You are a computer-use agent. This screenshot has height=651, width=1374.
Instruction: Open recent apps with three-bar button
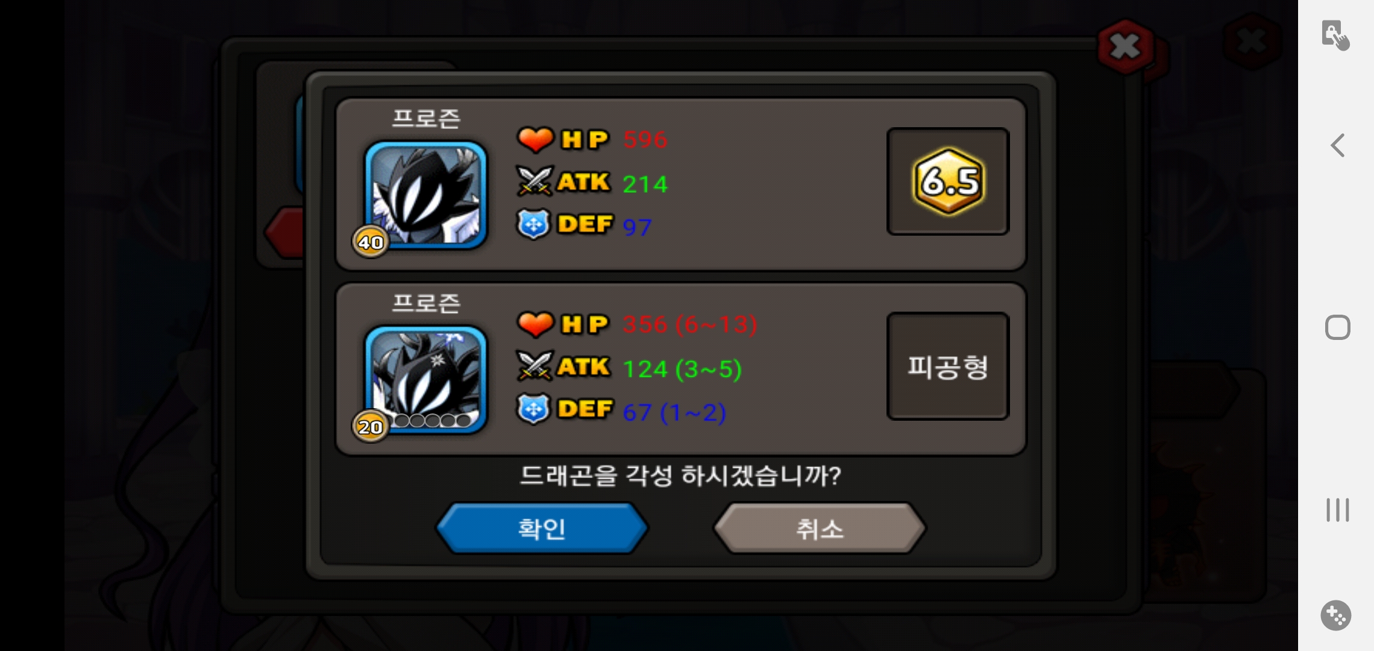tap(1337, 510)
